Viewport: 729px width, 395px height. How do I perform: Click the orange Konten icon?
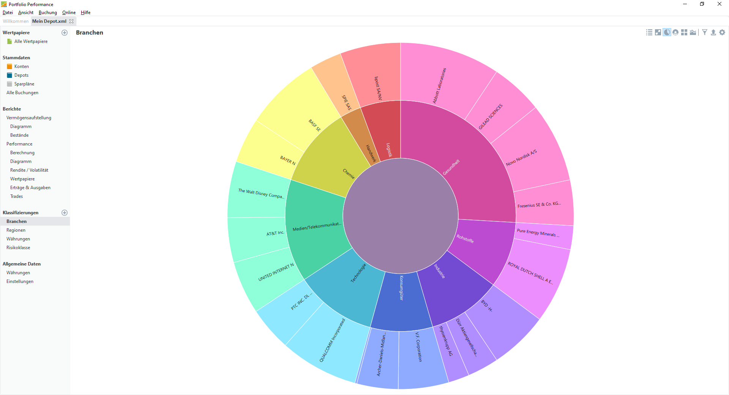point(9,66)
